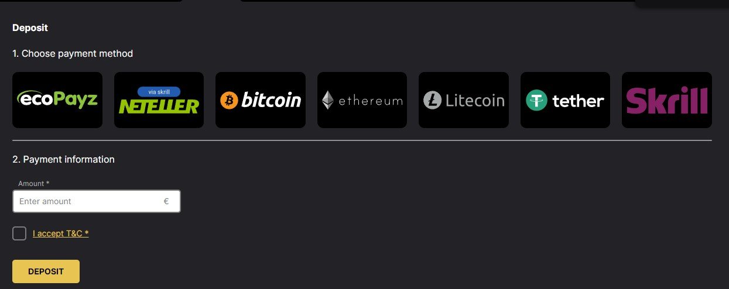Choose Skrill payment method
The height and width of the screenshot is (289, 729).
[x=667, y=100]
